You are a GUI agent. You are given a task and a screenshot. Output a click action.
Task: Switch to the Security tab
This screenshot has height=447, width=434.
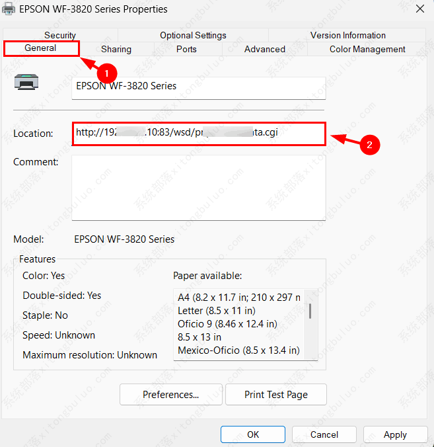60,35
